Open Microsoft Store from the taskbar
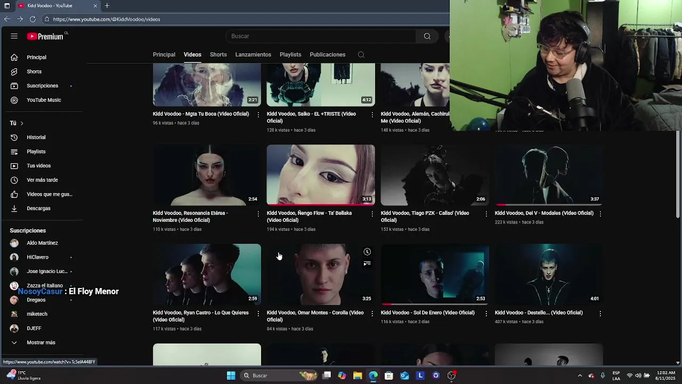682x384 pixels. point(389,375)
